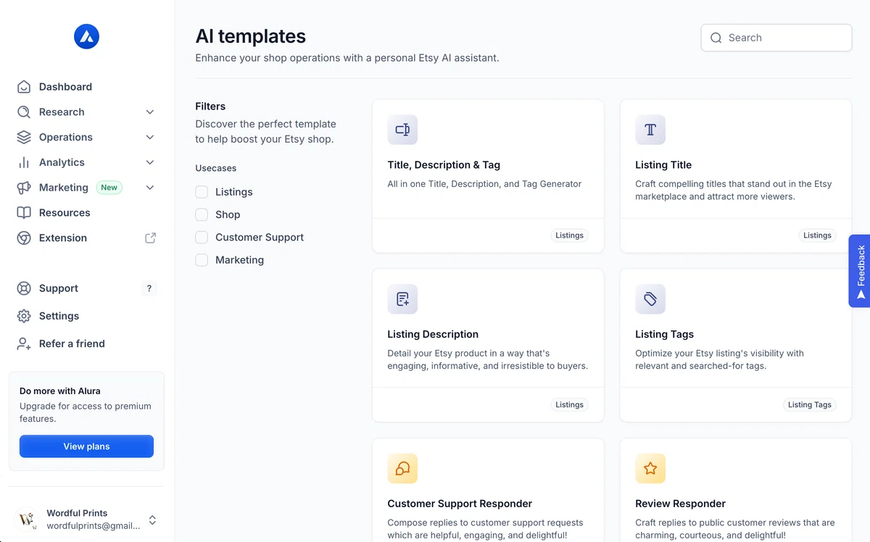Screen dimensions: 870x542
Task: Expand the Research menu chevron
Action: coord(150,112)
